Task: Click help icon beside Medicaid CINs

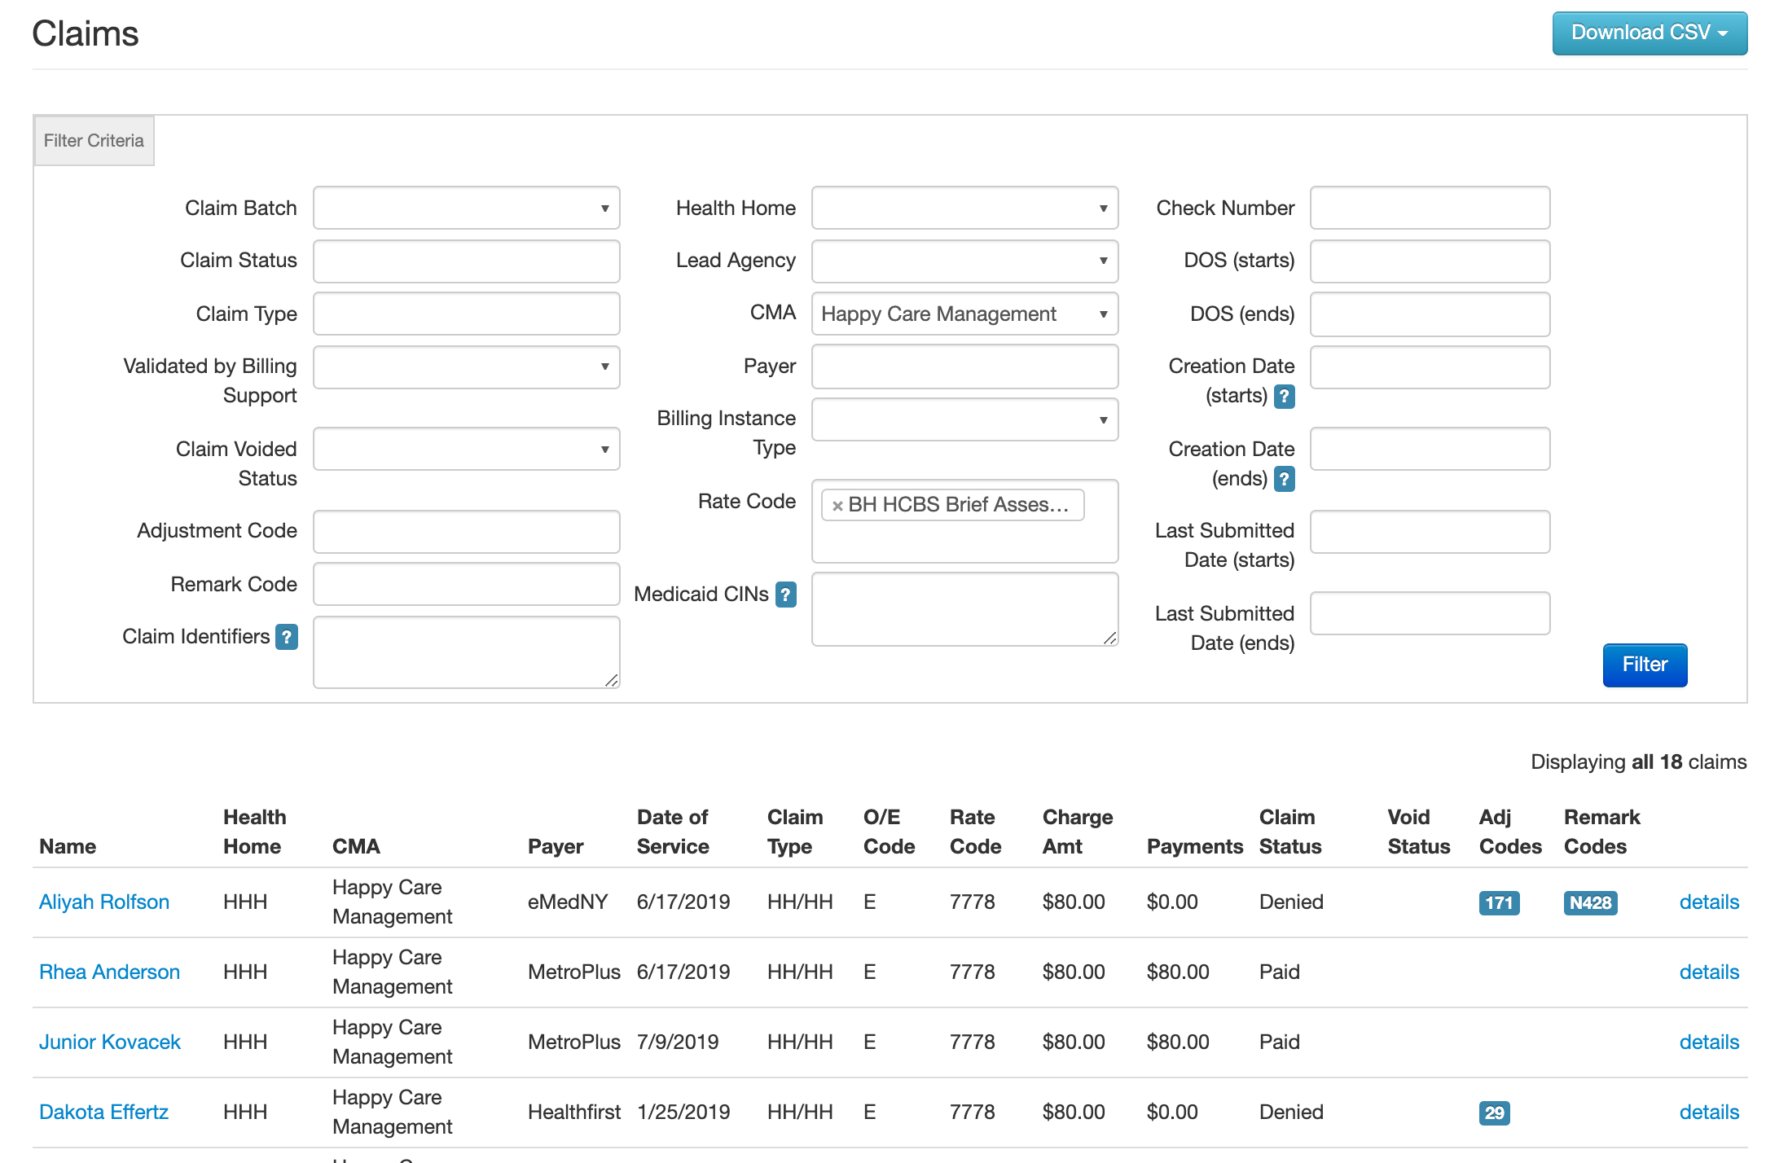Action: point(785,595)
